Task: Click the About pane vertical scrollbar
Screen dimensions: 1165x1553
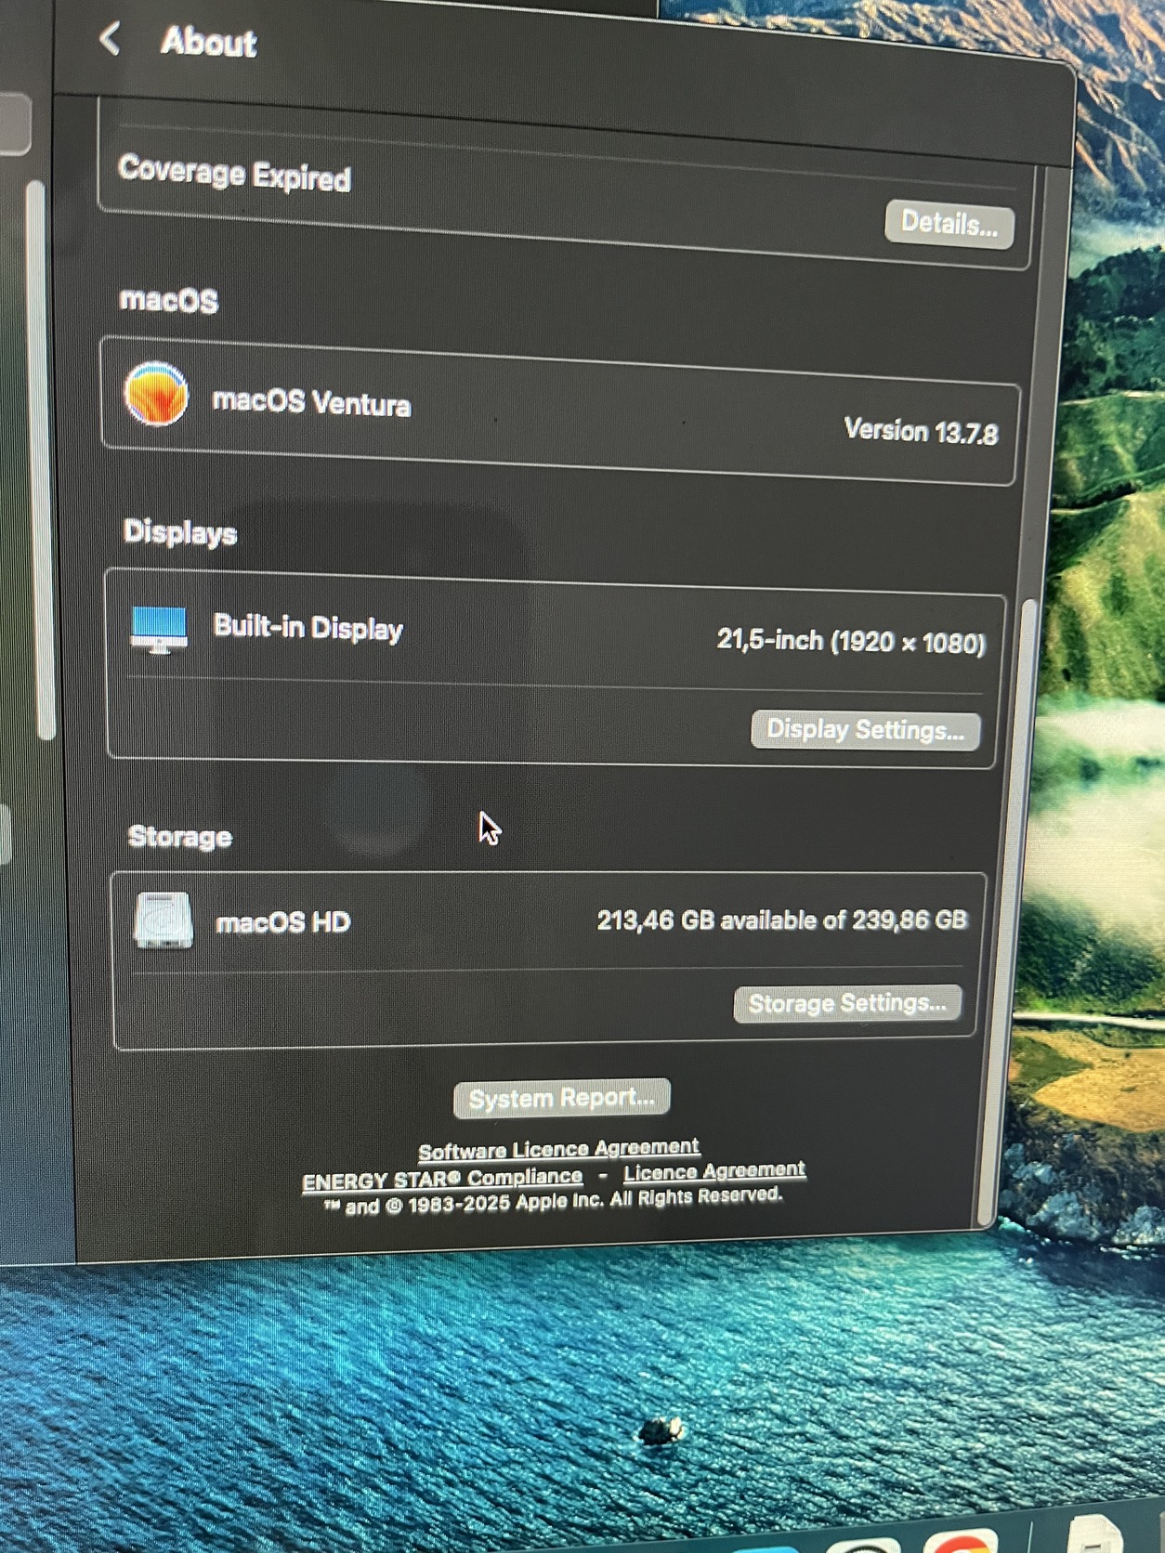Action: point(1009,910)
